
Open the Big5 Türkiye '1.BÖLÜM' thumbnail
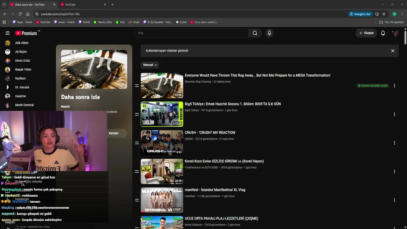coord(162,114)
